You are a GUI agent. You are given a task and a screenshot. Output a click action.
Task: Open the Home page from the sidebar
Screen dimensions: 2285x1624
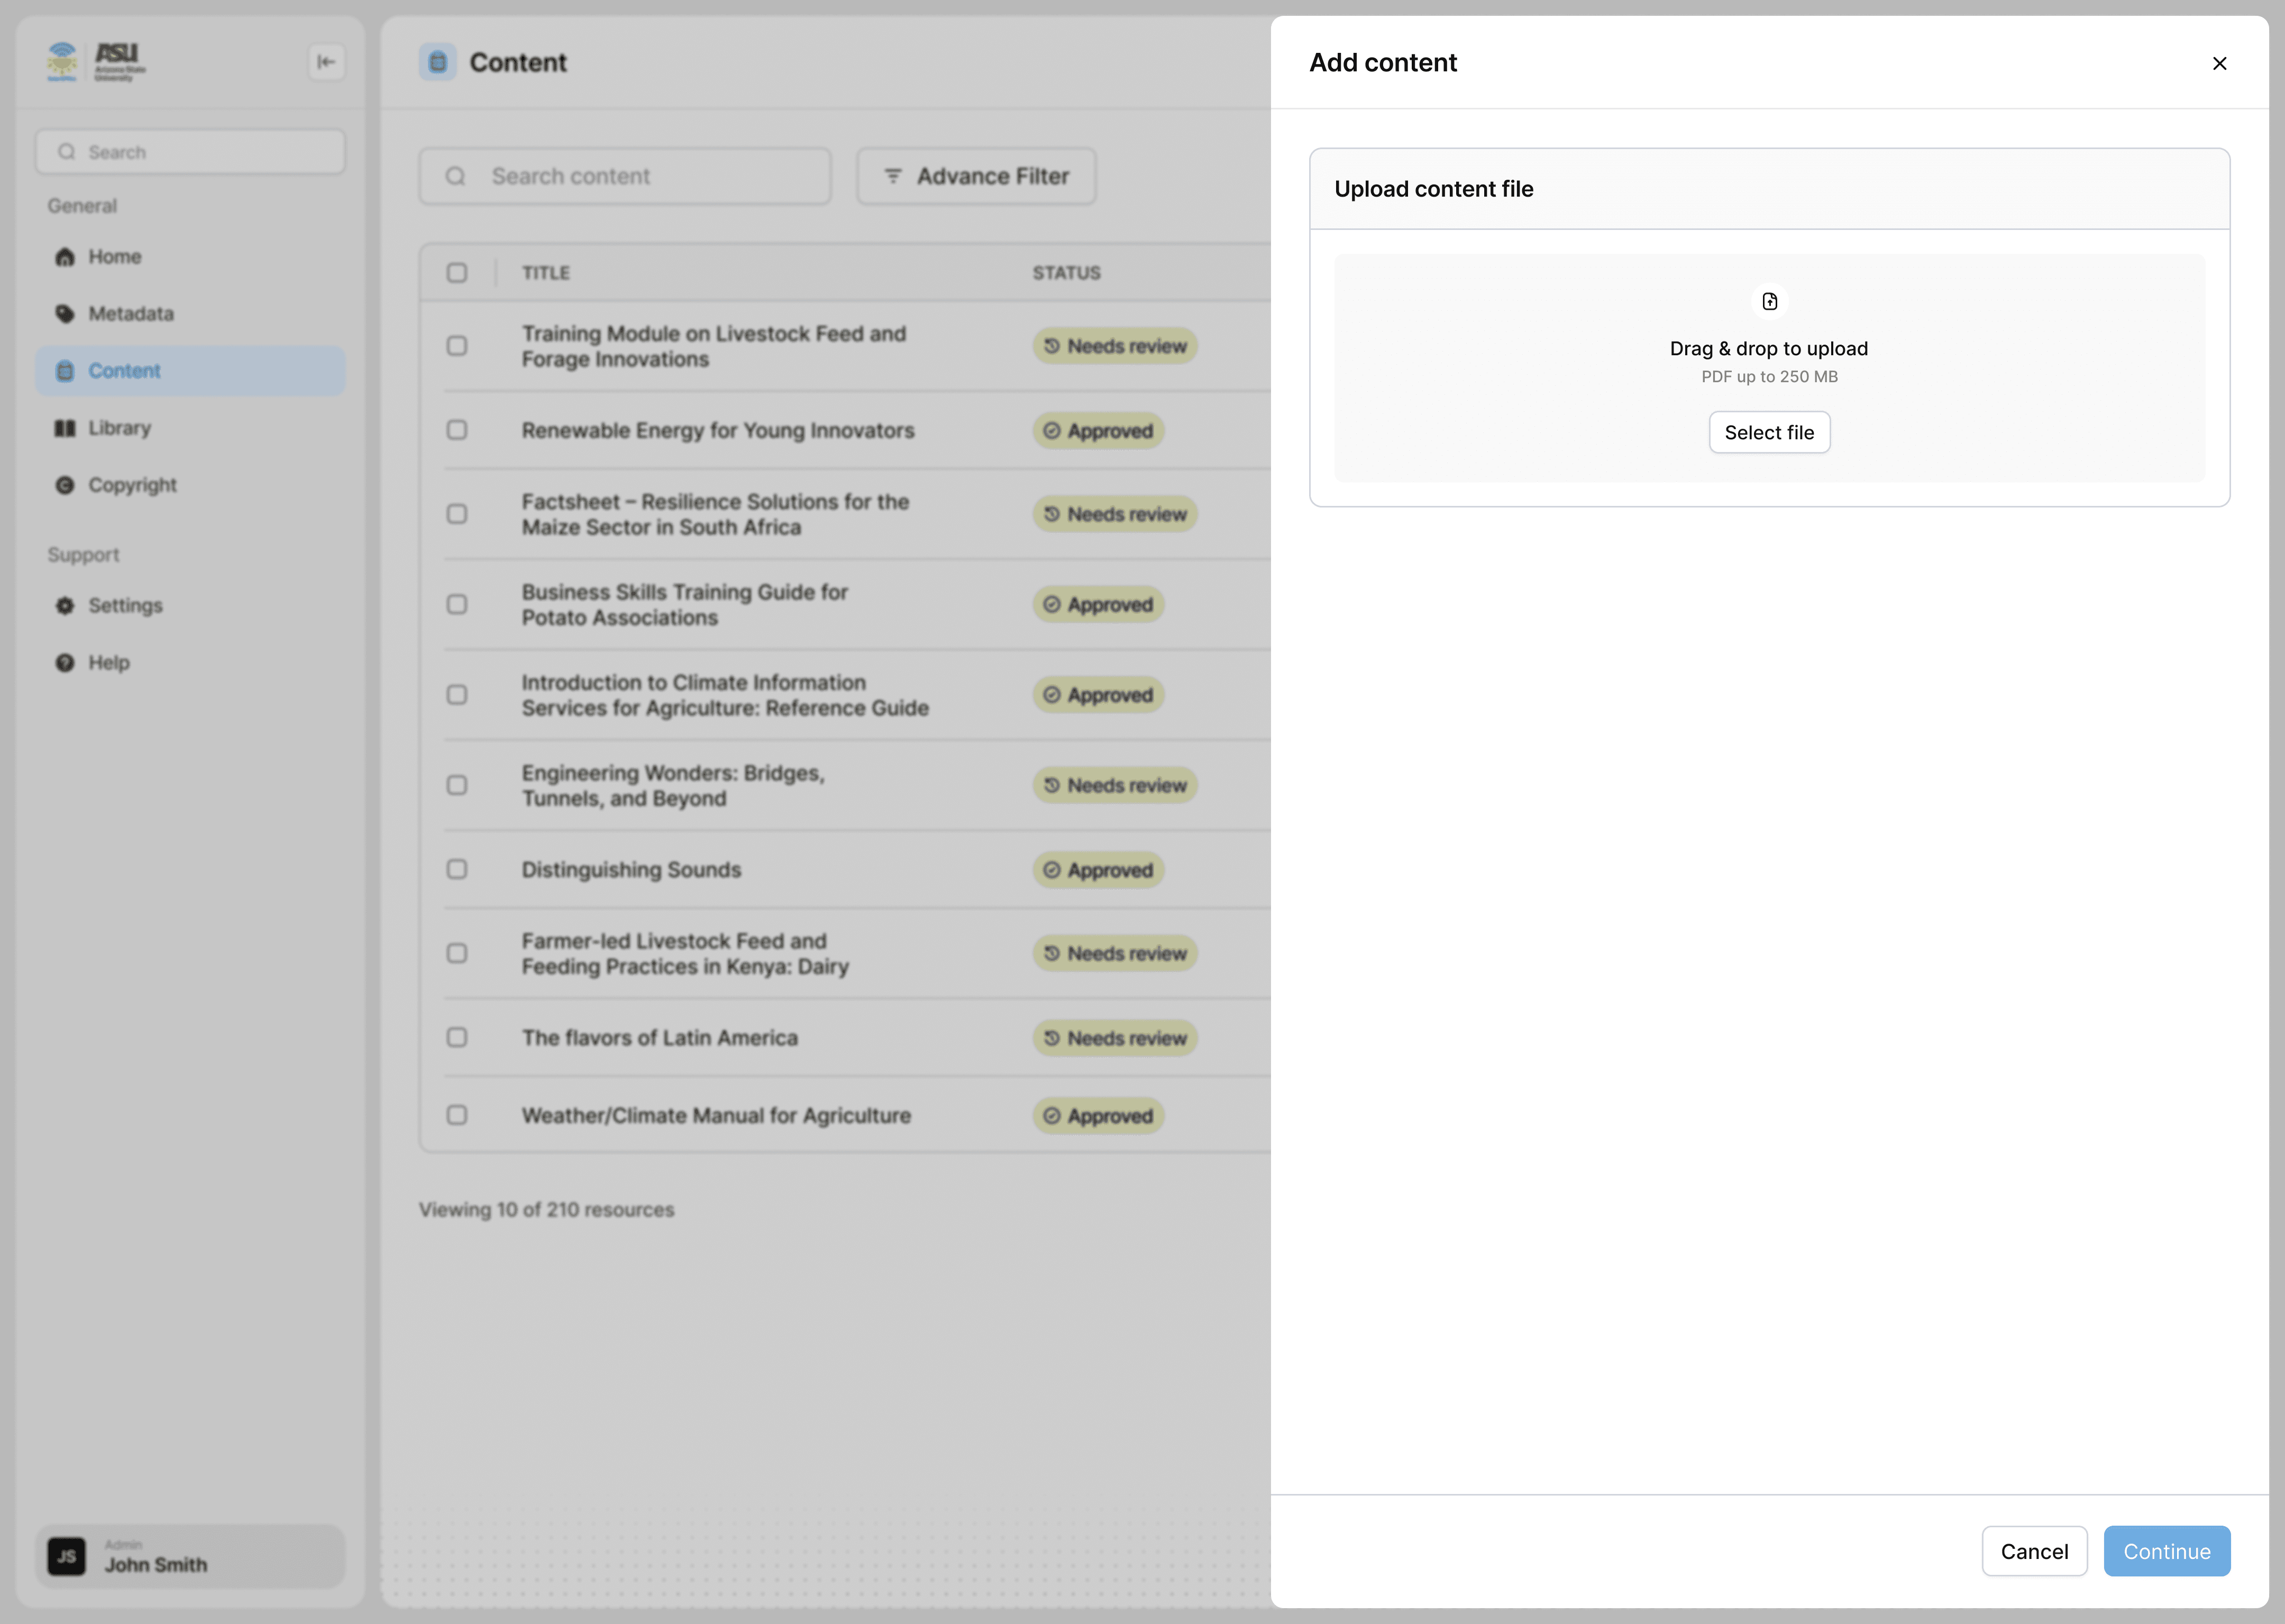(x=114, y=257)
